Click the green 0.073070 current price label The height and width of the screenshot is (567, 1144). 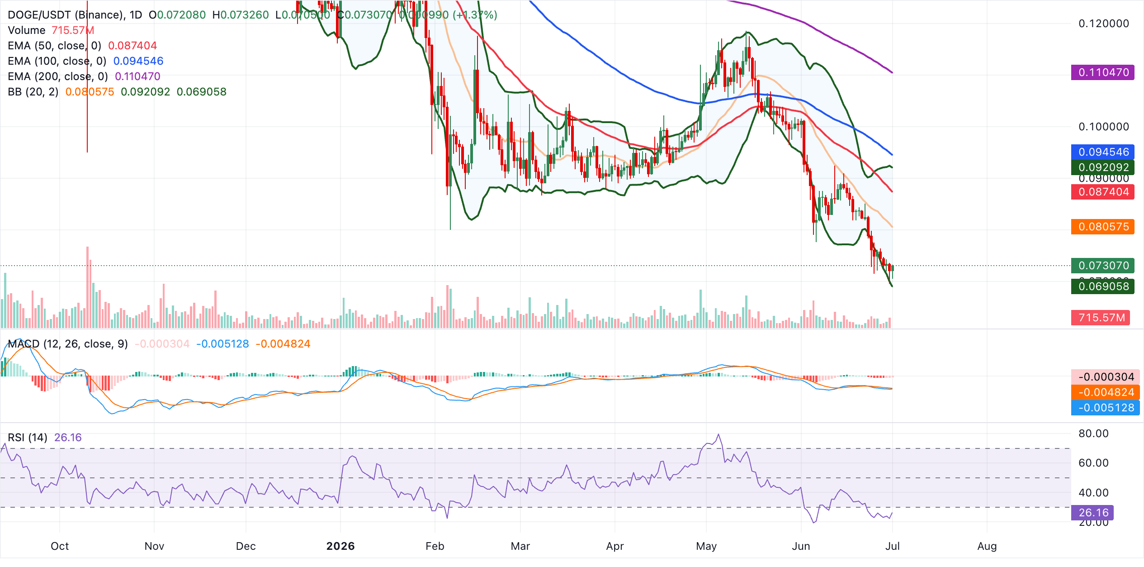coord(1103,266)
